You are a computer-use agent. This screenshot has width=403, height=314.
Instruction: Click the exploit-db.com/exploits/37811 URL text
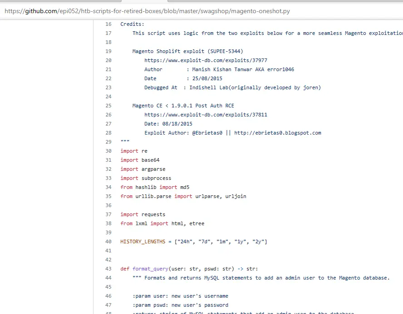click(x=206, y=115)
